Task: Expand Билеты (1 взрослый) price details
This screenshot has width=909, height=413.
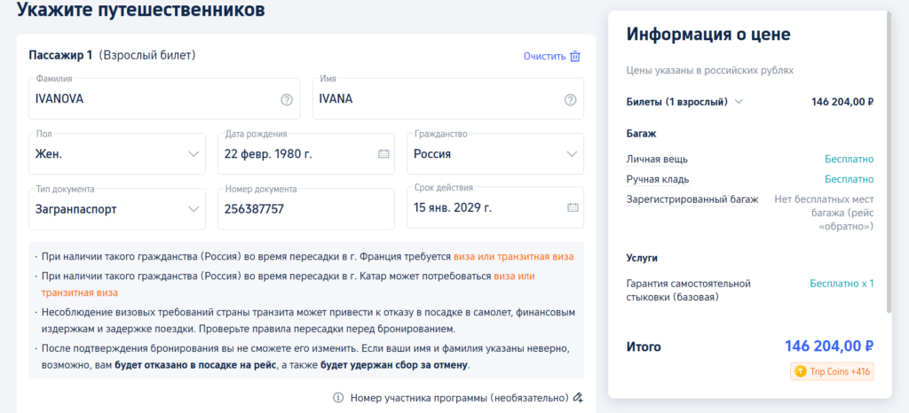Action: click(739, 102)
